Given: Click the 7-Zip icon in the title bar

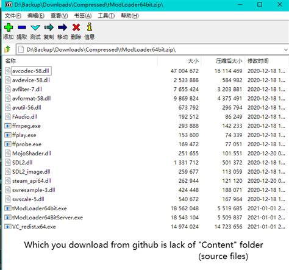Looking at the screenshot, I should 9,4.
